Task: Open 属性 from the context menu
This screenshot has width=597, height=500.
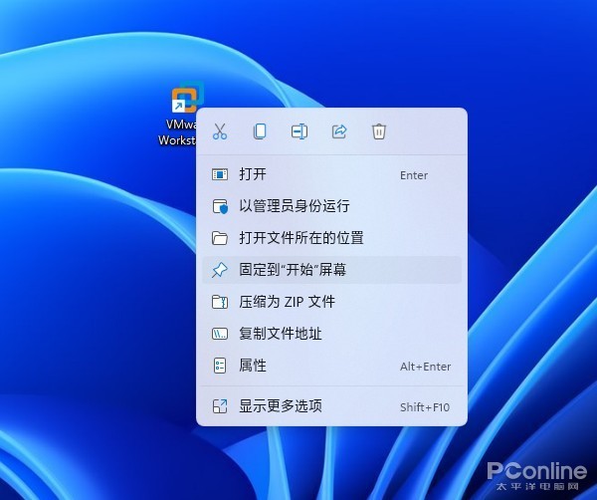Action: [x=331, y=366]
